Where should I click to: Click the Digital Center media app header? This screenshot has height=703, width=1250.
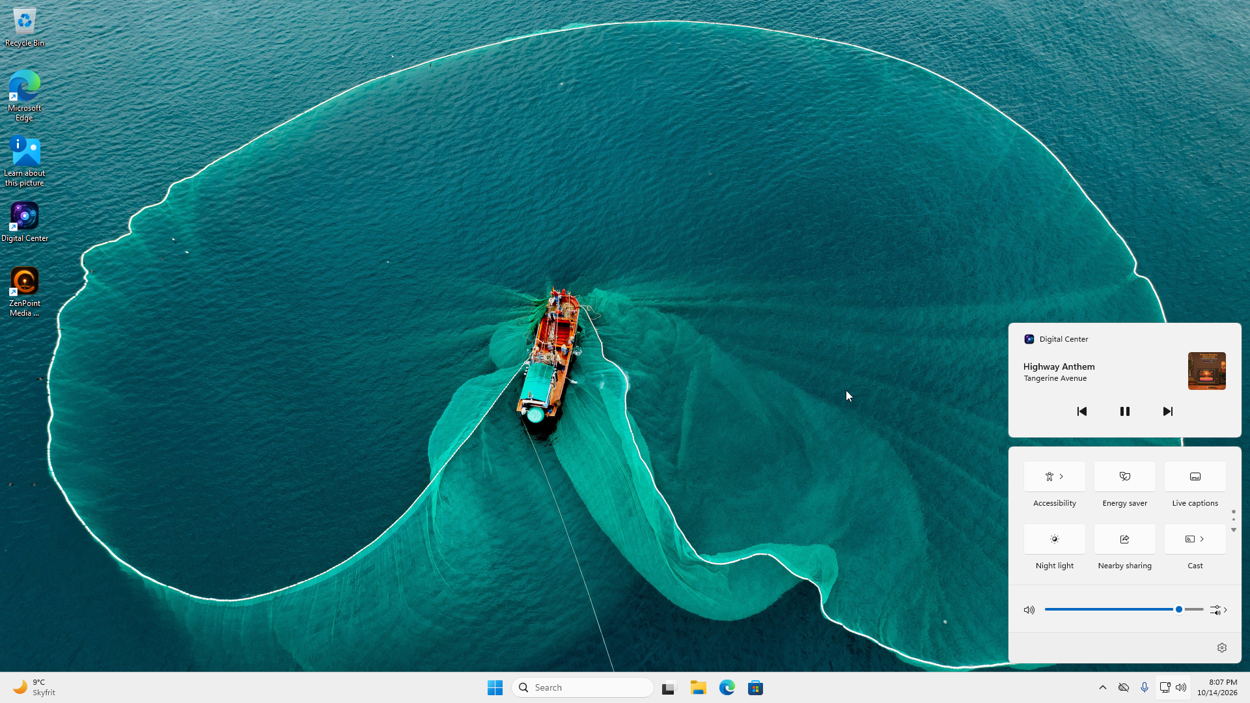tap(1056, 339)
